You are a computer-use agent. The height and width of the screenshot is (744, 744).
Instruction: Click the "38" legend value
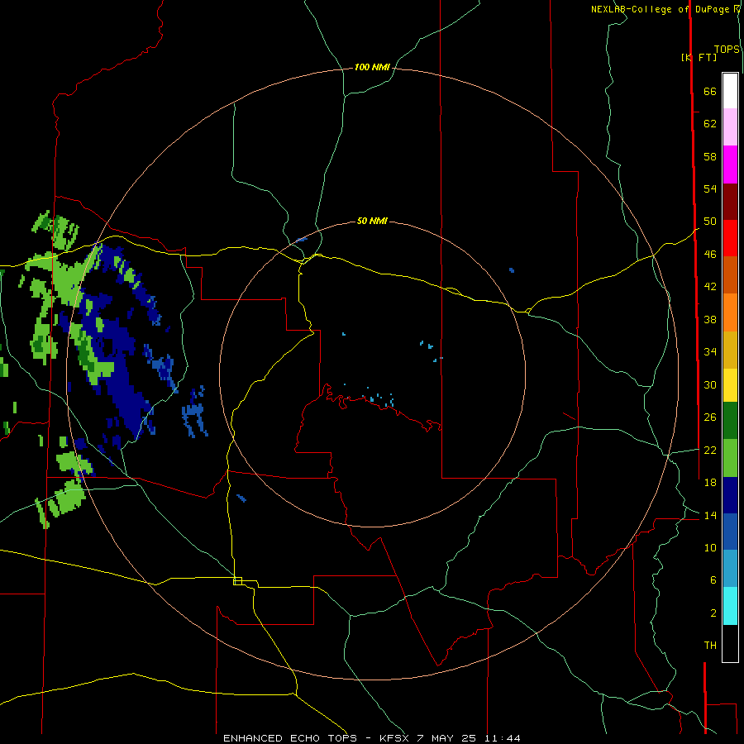[x=710, y=319]
